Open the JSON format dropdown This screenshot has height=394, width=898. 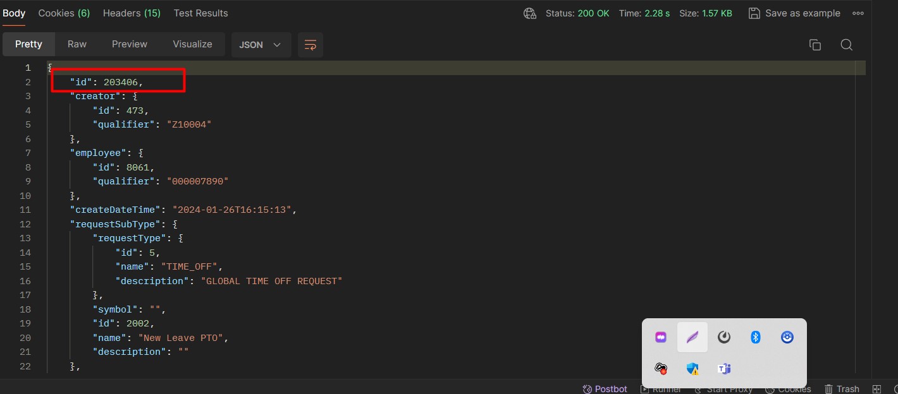coord(261,45)
